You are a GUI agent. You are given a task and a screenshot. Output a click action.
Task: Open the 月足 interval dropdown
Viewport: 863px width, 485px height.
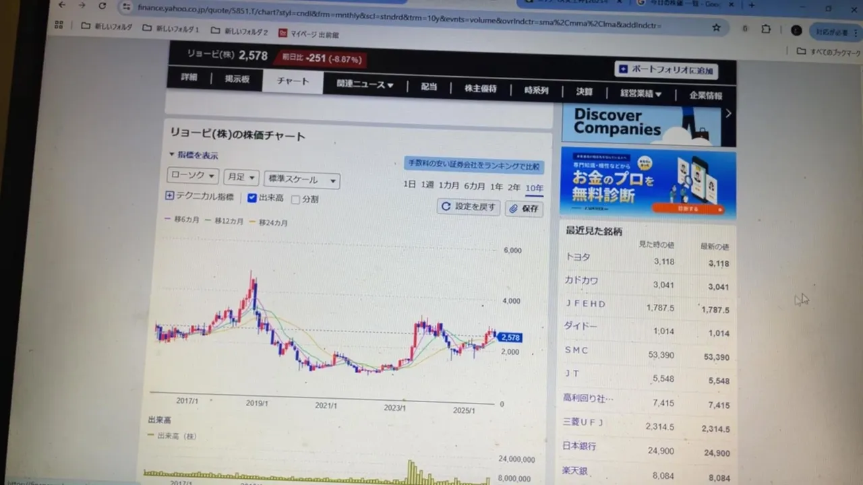click(x=241, y=177)
